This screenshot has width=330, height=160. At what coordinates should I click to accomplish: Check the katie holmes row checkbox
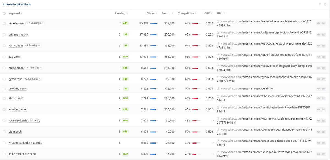(x=4, y=24)
